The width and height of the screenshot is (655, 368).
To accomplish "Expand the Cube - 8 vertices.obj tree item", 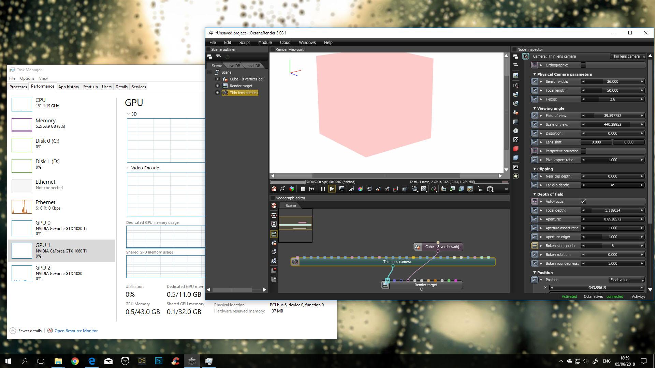I will pos(217,79).
